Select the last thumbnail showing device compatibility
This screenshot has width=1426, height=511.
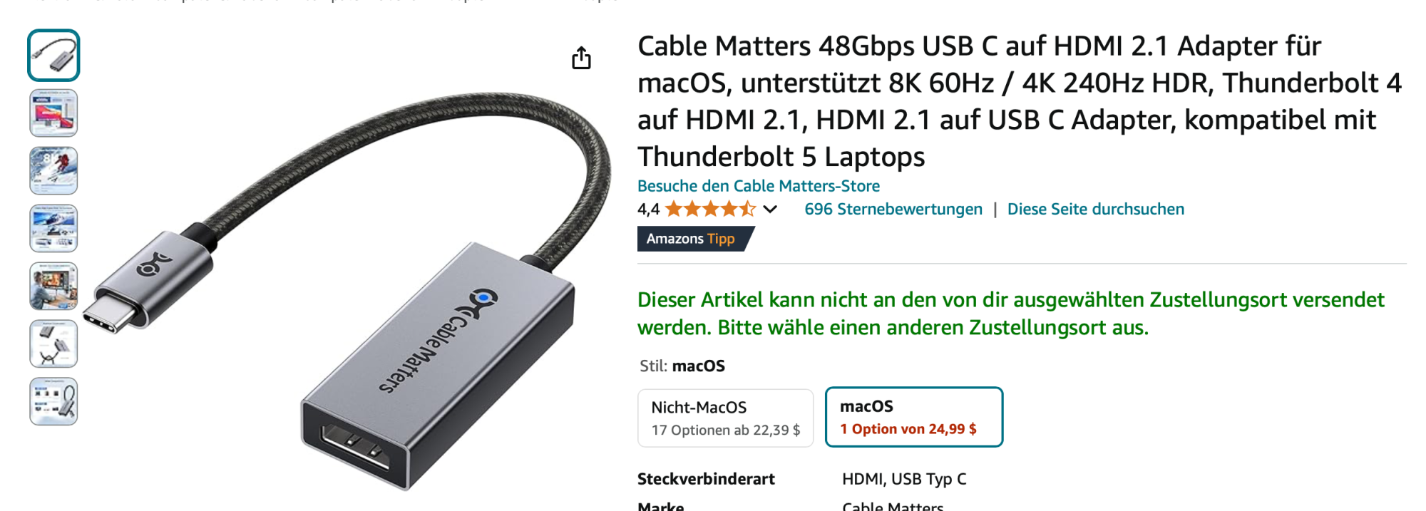53,401
